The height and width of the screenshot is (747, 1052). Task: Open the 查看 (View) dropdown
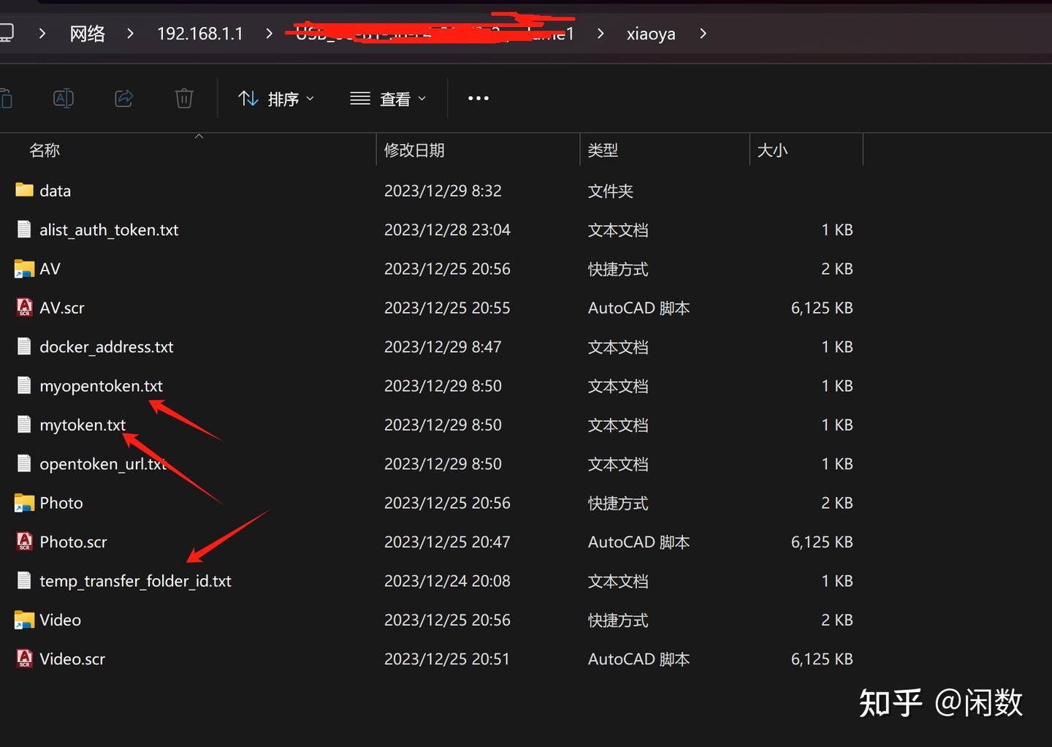(x=387, y=98)
